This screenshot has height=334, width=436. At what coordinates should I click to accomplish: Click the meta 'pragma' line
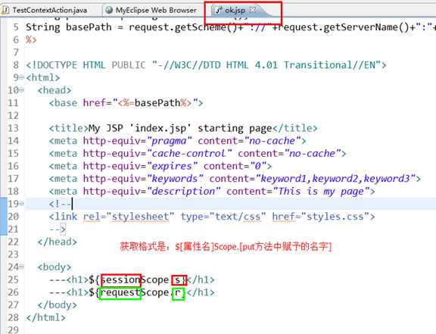point(177,141)
